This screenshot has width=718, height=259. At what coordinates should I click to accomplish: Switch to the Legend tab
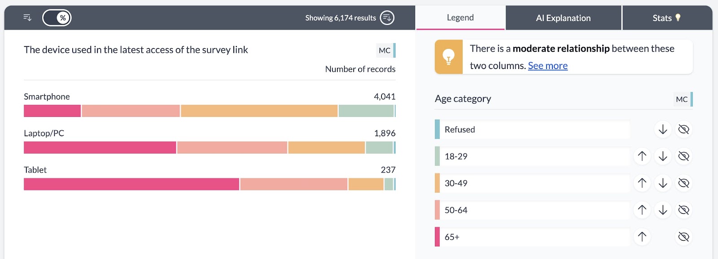point(460,18)
